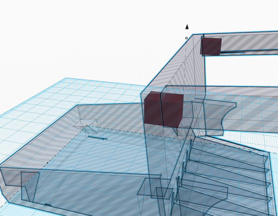278x216 pixels.
Task: Click the black midpoint dot on the dashed edge
Action: (48, 163)
